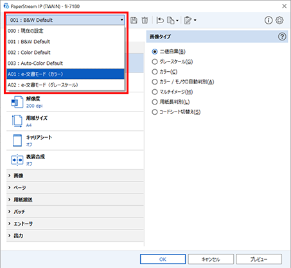Screen dimensions: 291x268
Task: Select the 用紙長判別(L) radio button
Action: (x=155, y=102)
